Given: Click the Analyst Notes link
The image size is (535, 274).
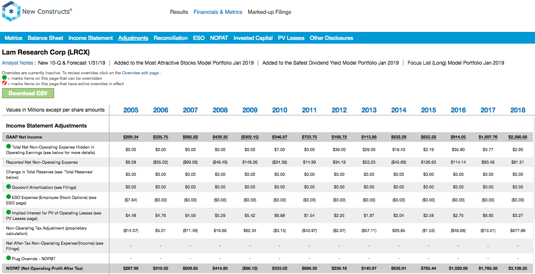Looking at the screenshot, I should [18, 63].
